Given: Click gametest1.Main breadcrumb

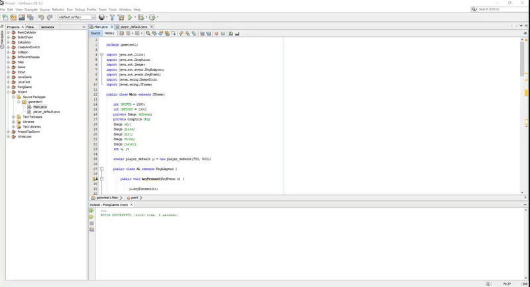Looking at the screenshot, I should tap(107, 198).
